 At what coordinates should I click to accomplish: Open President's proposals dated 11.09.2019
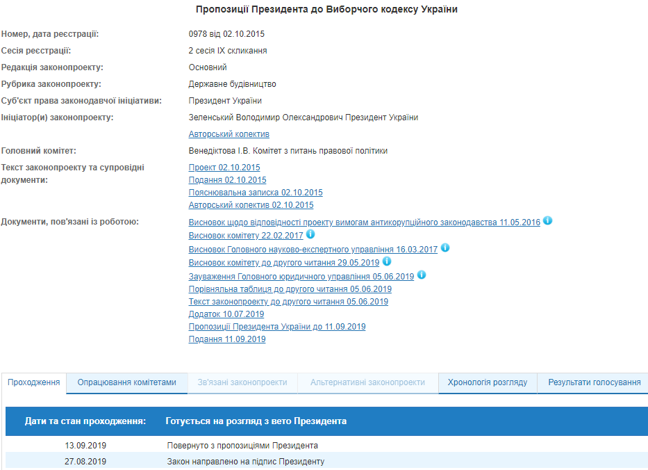276,326
